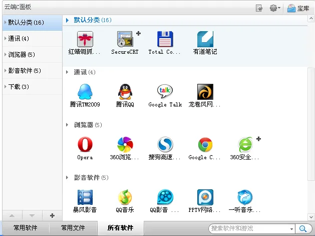Click scroll up arrow on right scrollbar
Viewport: 315px width, 236px height.
point(311,19)
